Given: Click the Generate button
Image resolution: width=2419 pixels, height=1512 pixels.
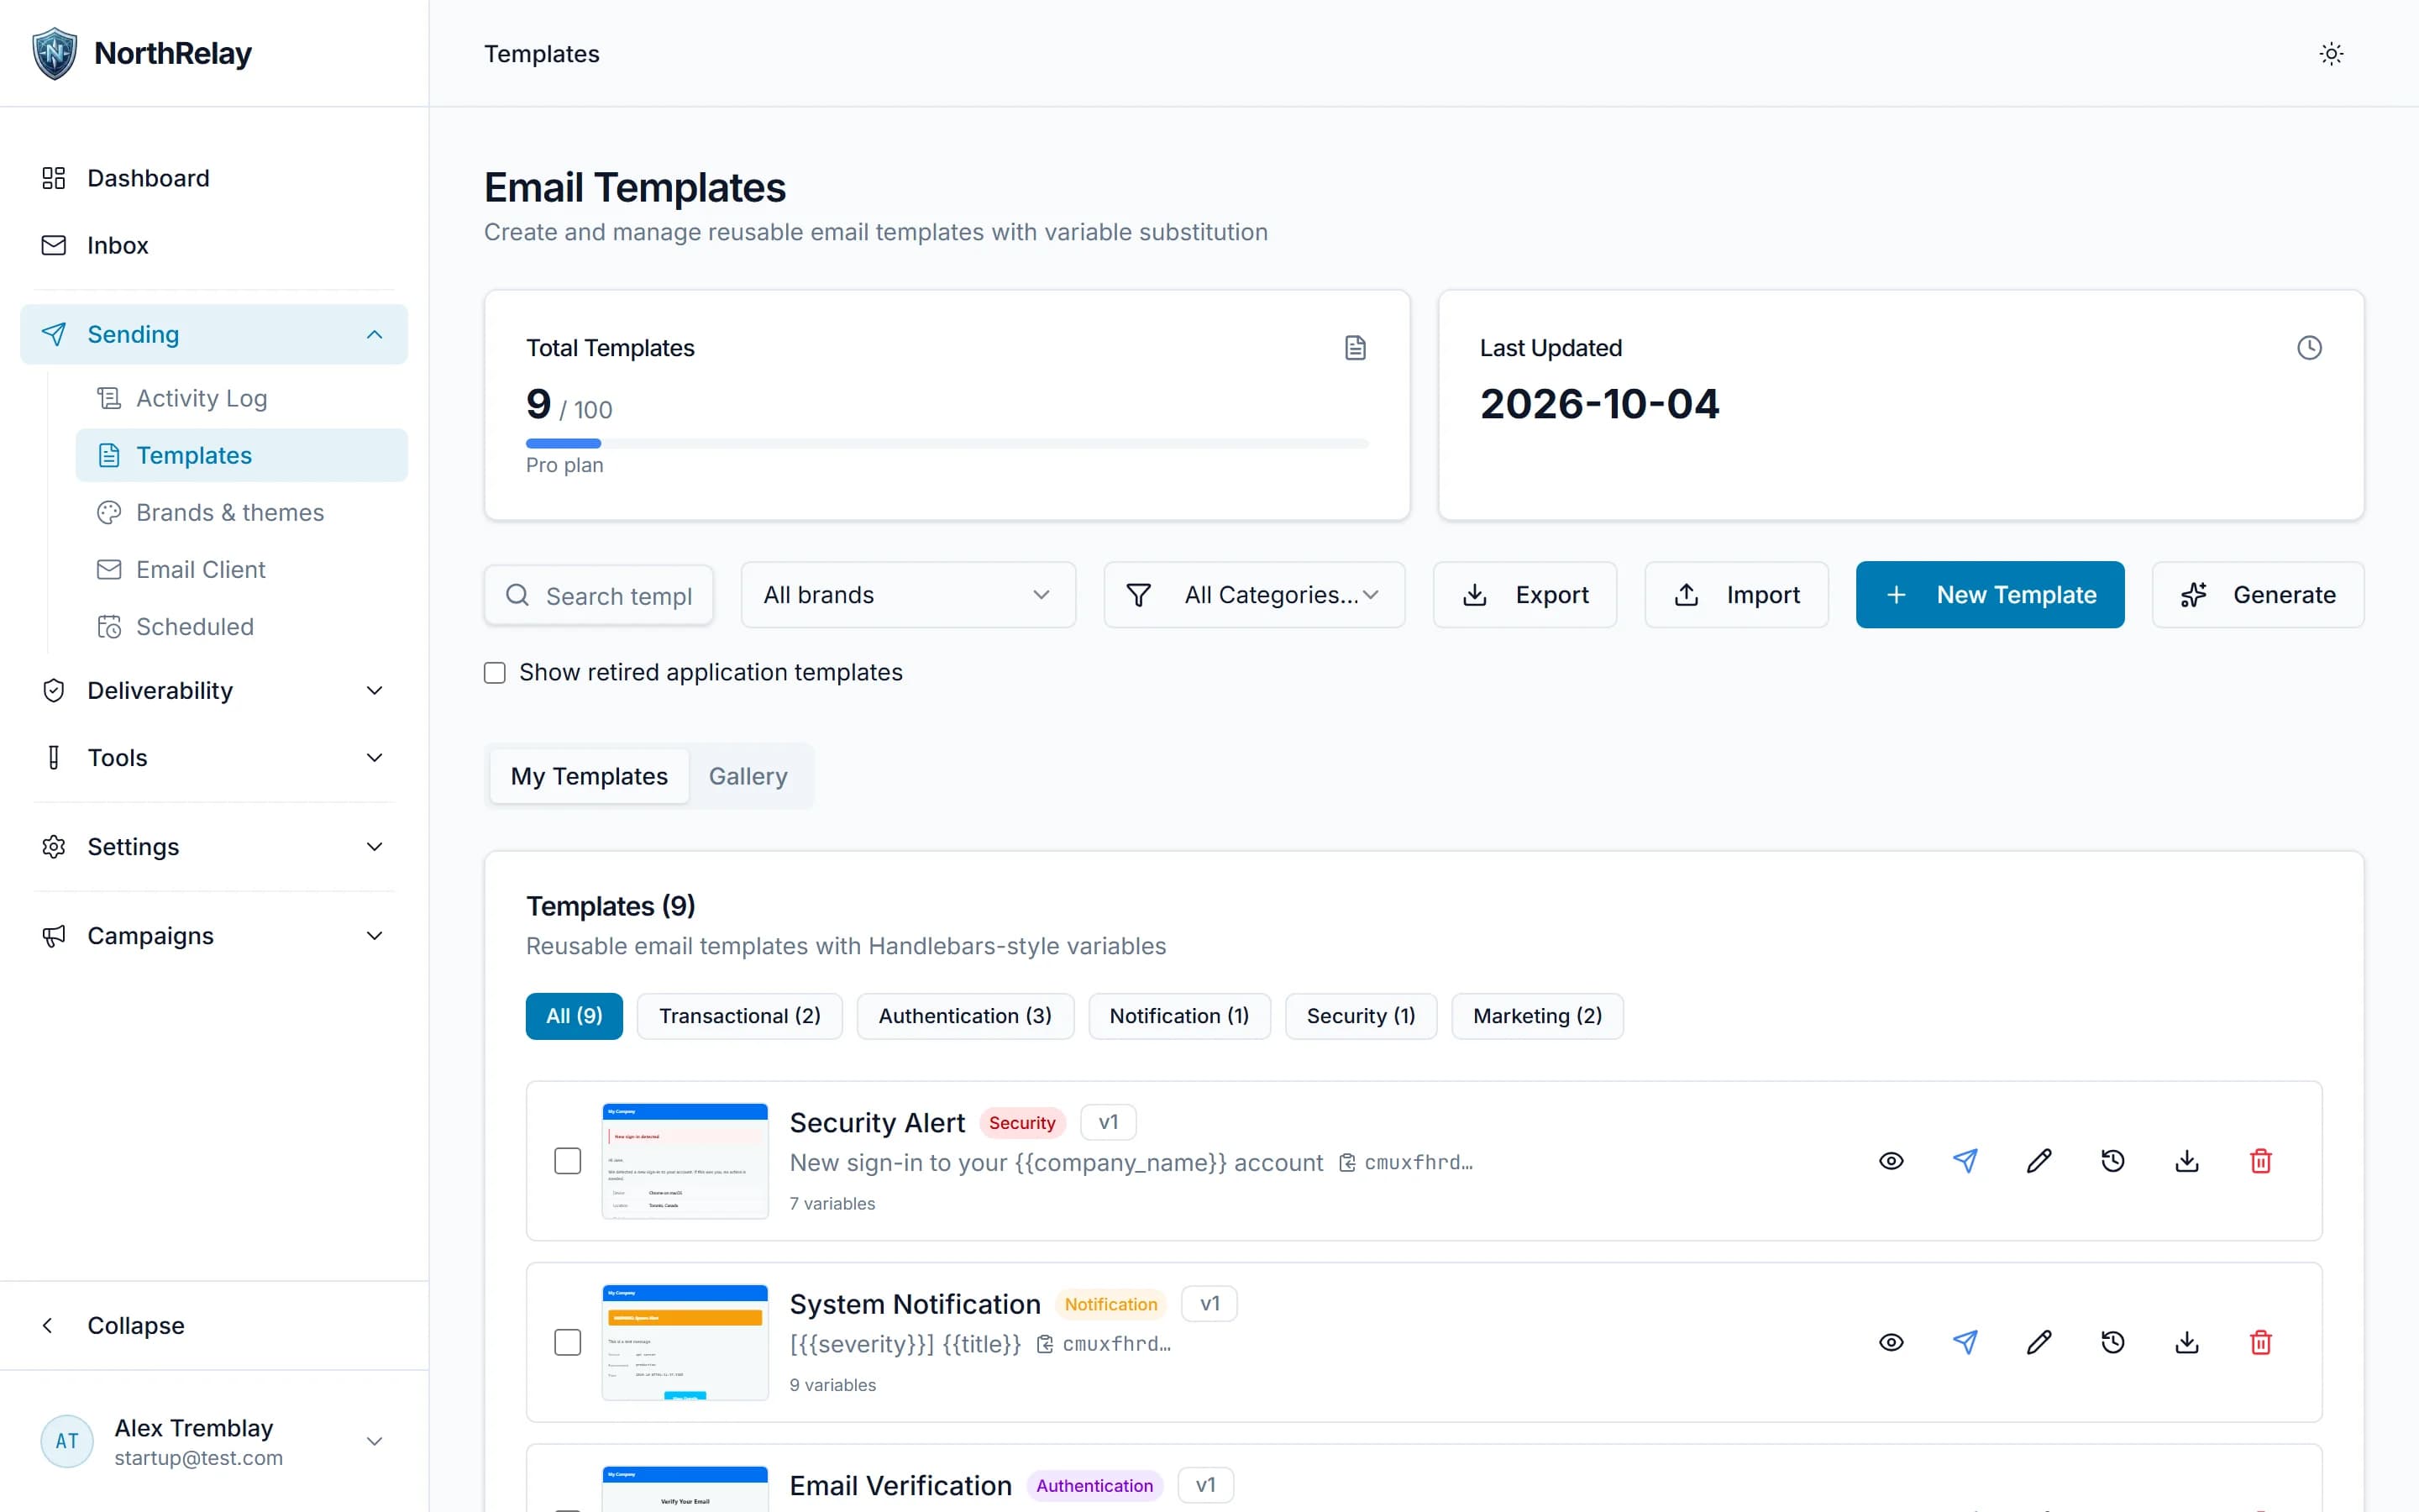Looking at the screenshot, I should coord(2258,595).
